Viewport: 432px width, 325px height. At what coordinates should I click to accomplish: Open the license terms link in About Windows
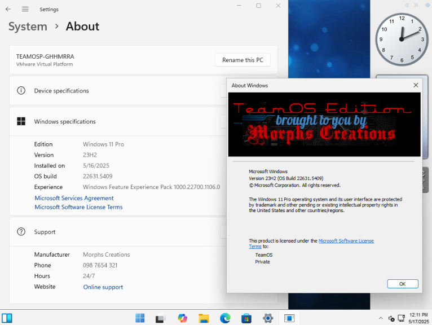pos(346,241)
